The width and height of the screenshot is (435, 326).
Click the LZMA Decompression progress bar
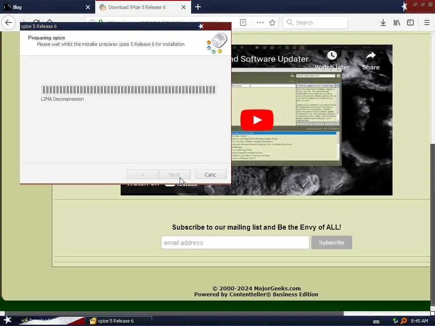tap(129, 90)
